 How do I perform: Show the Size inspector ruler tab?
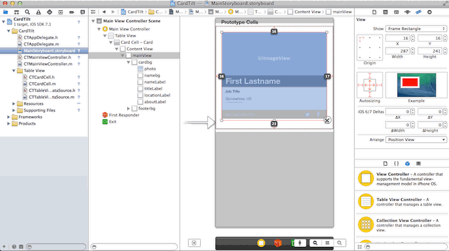418,12
